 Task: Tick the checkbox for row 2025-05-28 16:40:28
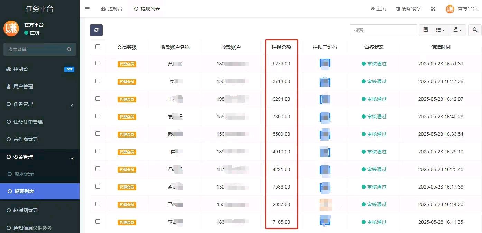[98, 116]
